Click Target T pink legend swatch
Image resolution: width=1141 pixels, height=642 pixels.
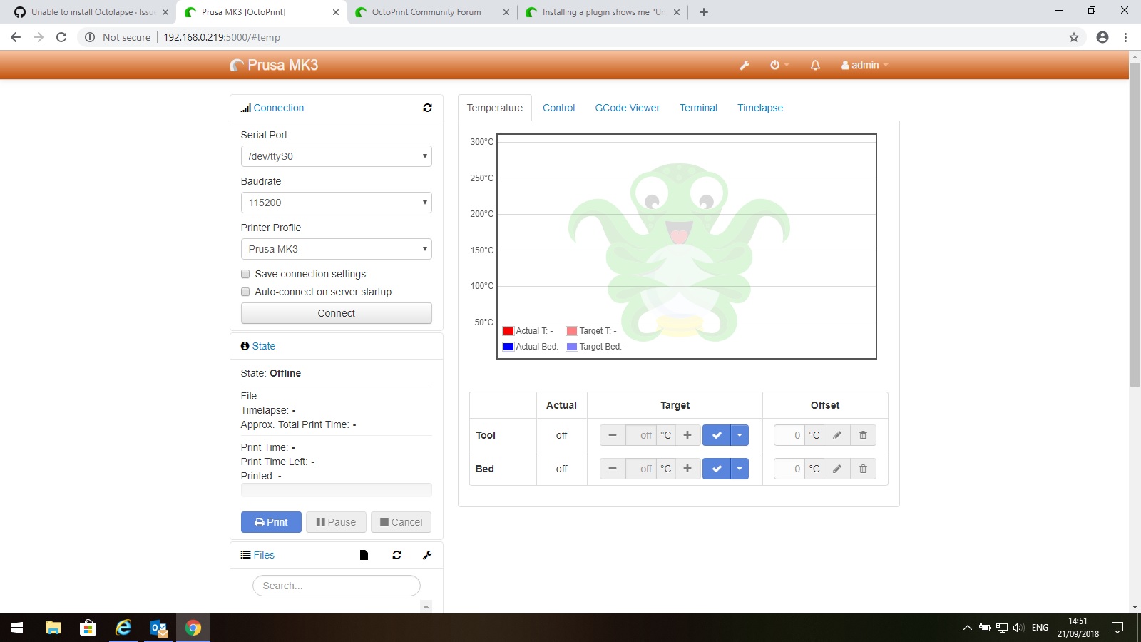572,331
